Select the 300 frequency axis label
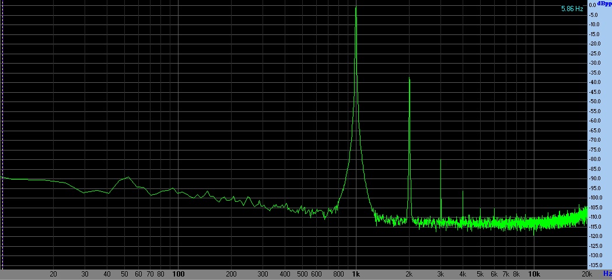 (263, 274)
